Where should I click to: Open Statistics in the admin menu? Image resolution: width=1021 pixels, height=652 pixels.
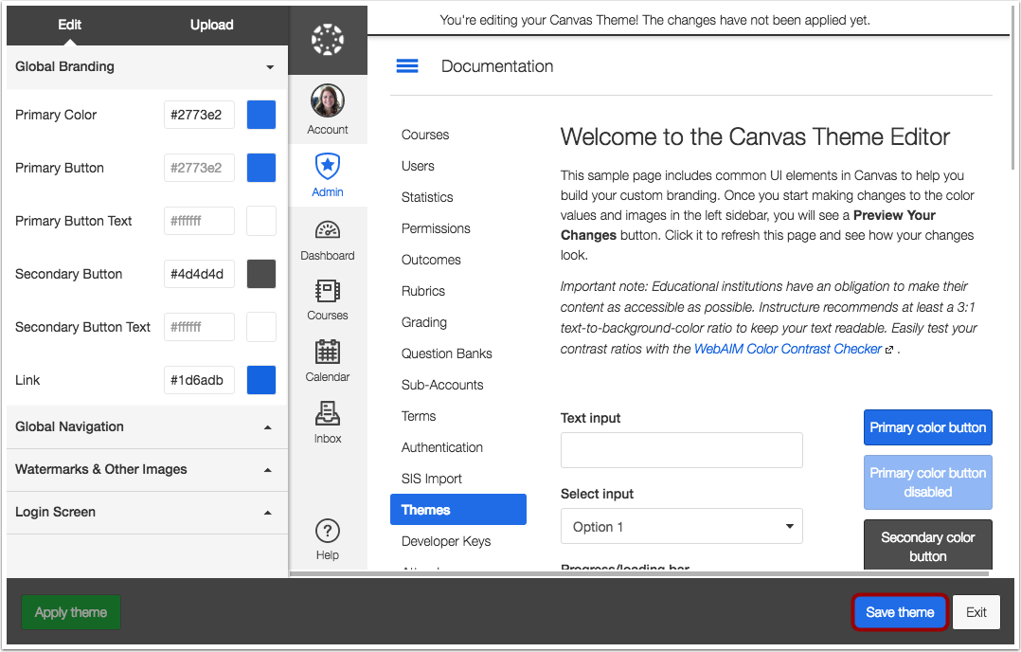coord(427,197)
